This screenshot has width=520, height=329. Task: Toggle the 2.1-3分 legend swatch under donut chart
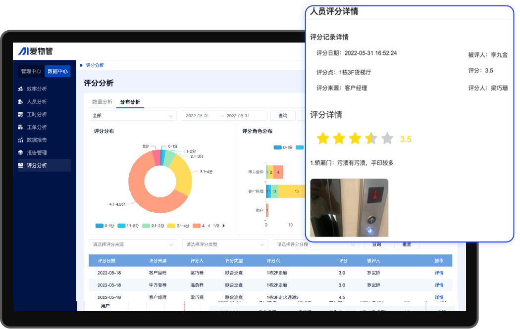pyautogui.click(x=146, y=226)
